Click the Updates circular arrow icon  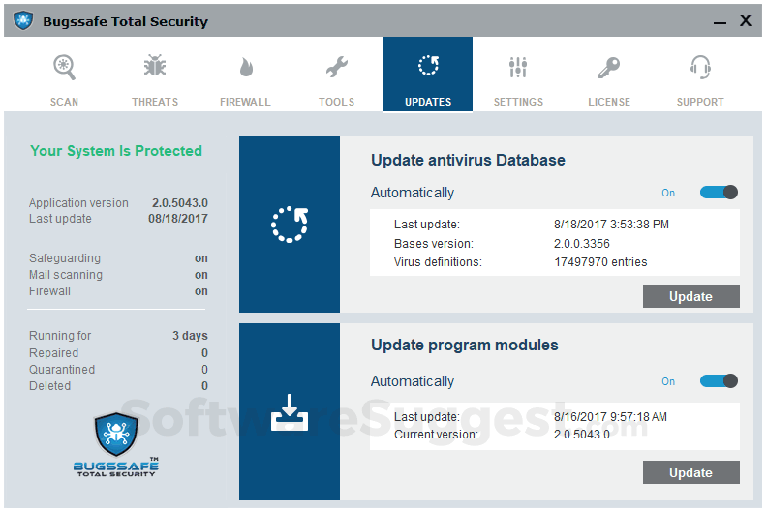pos(428,67)
